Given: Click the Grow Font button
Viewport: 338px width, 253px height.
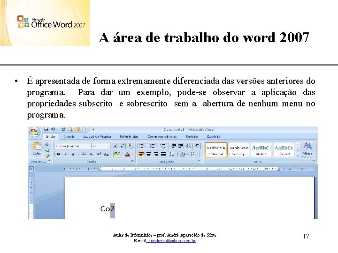Looking at the screenshot, I should [115, 146].
